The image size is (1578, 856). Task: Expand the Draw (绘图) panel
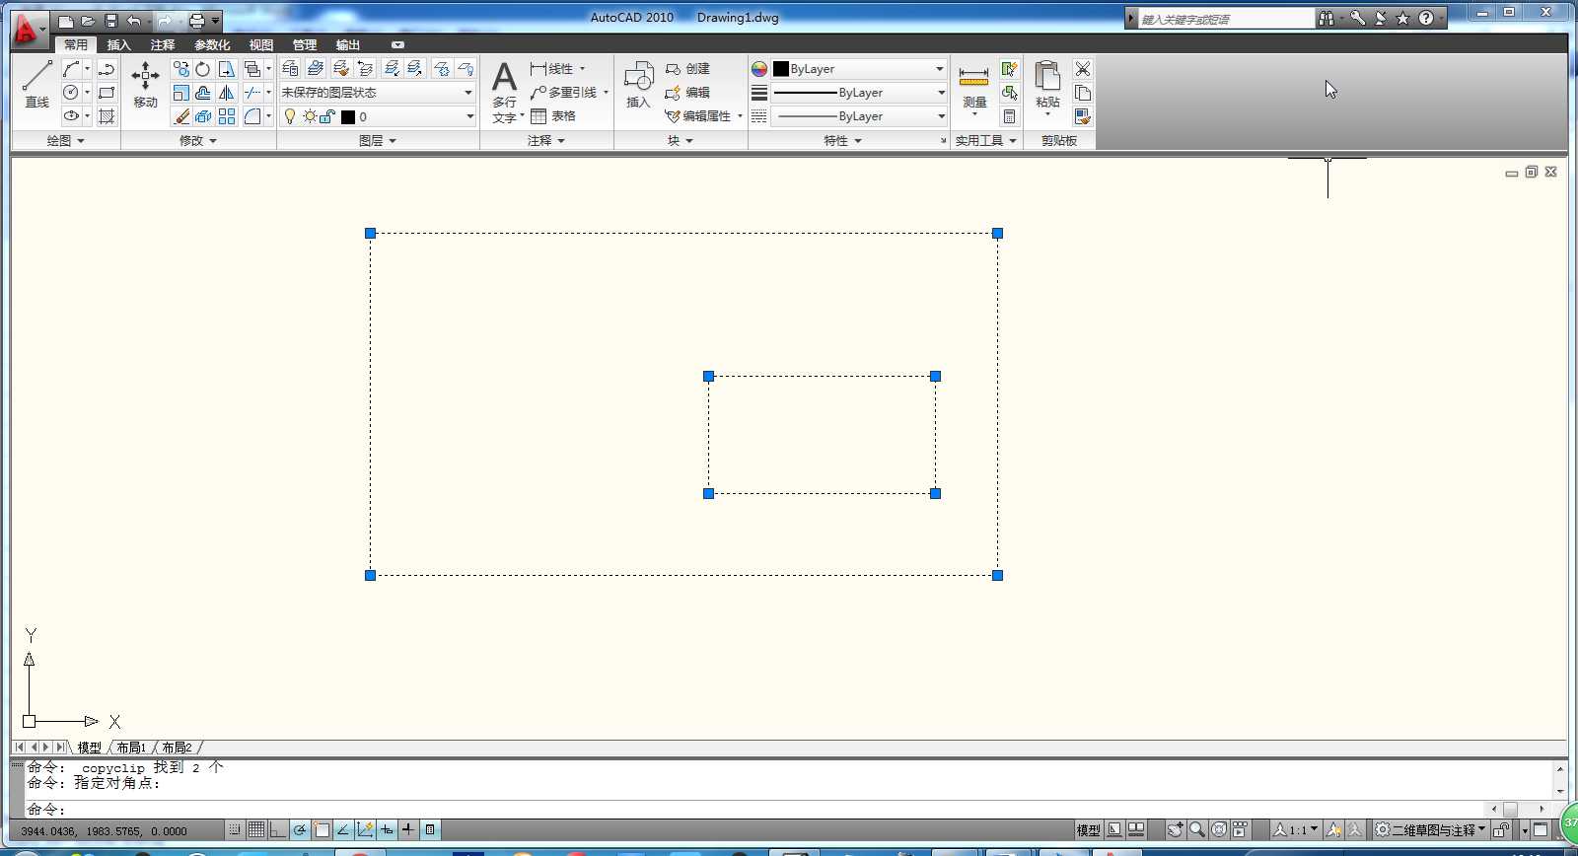click(x=66, y=141)
